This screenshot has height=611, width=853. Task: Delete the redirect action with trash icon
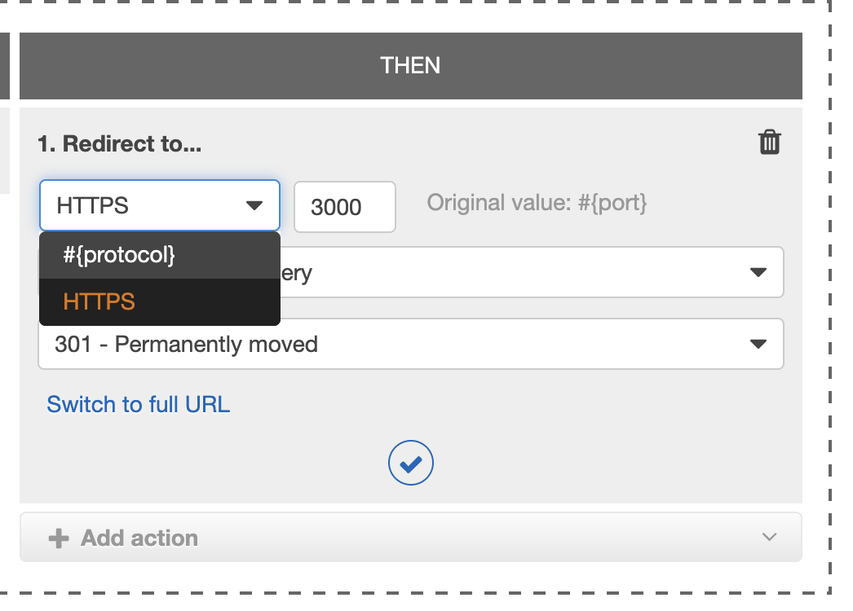coord(769,142)
